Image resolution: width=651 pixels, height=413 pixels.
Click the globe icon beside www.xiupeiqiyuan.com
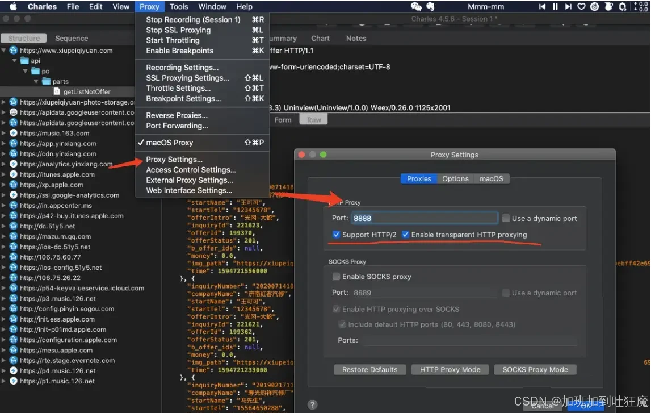pos(13,50)
